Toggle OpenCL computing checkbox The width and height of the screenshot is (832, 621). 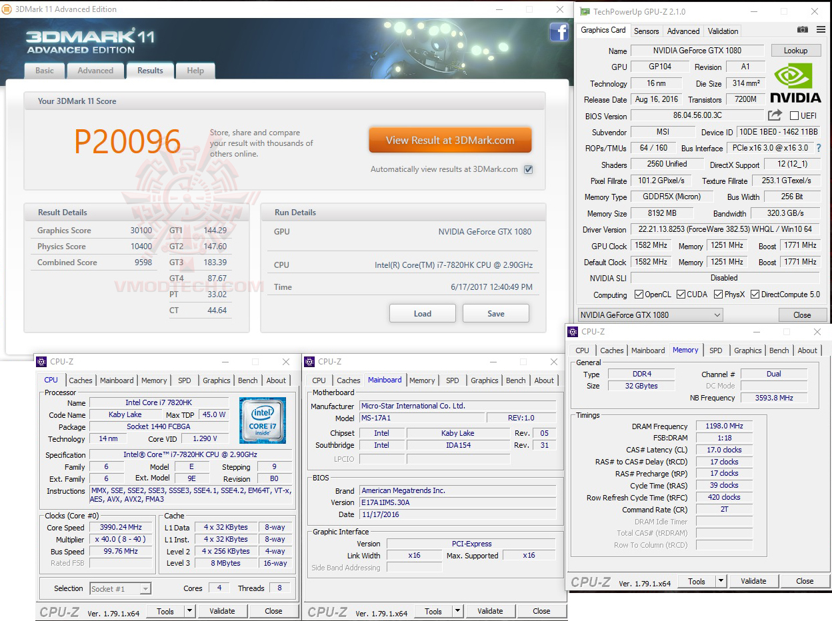point(639,294)
